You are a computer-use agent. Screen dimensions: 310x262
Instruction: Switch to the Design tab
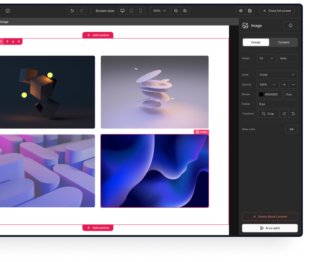point(256,43)
